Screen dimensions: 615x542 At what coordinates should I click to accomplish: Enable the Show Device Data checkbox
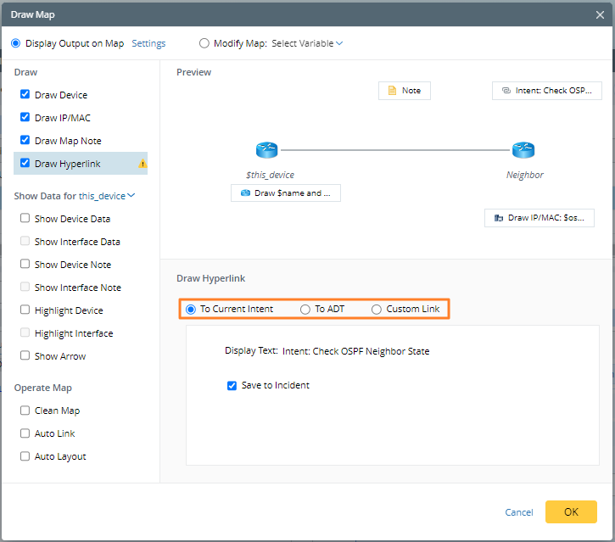tap(25, 219)
